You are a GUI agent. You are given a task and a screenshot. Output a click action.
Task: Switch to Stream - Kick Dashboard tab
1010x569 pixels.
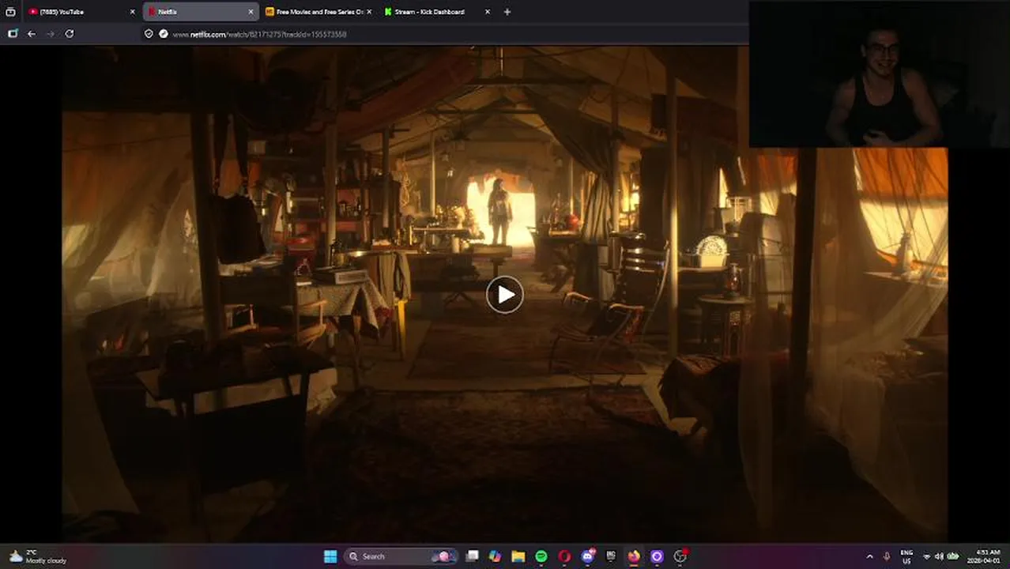click(437, 12)
